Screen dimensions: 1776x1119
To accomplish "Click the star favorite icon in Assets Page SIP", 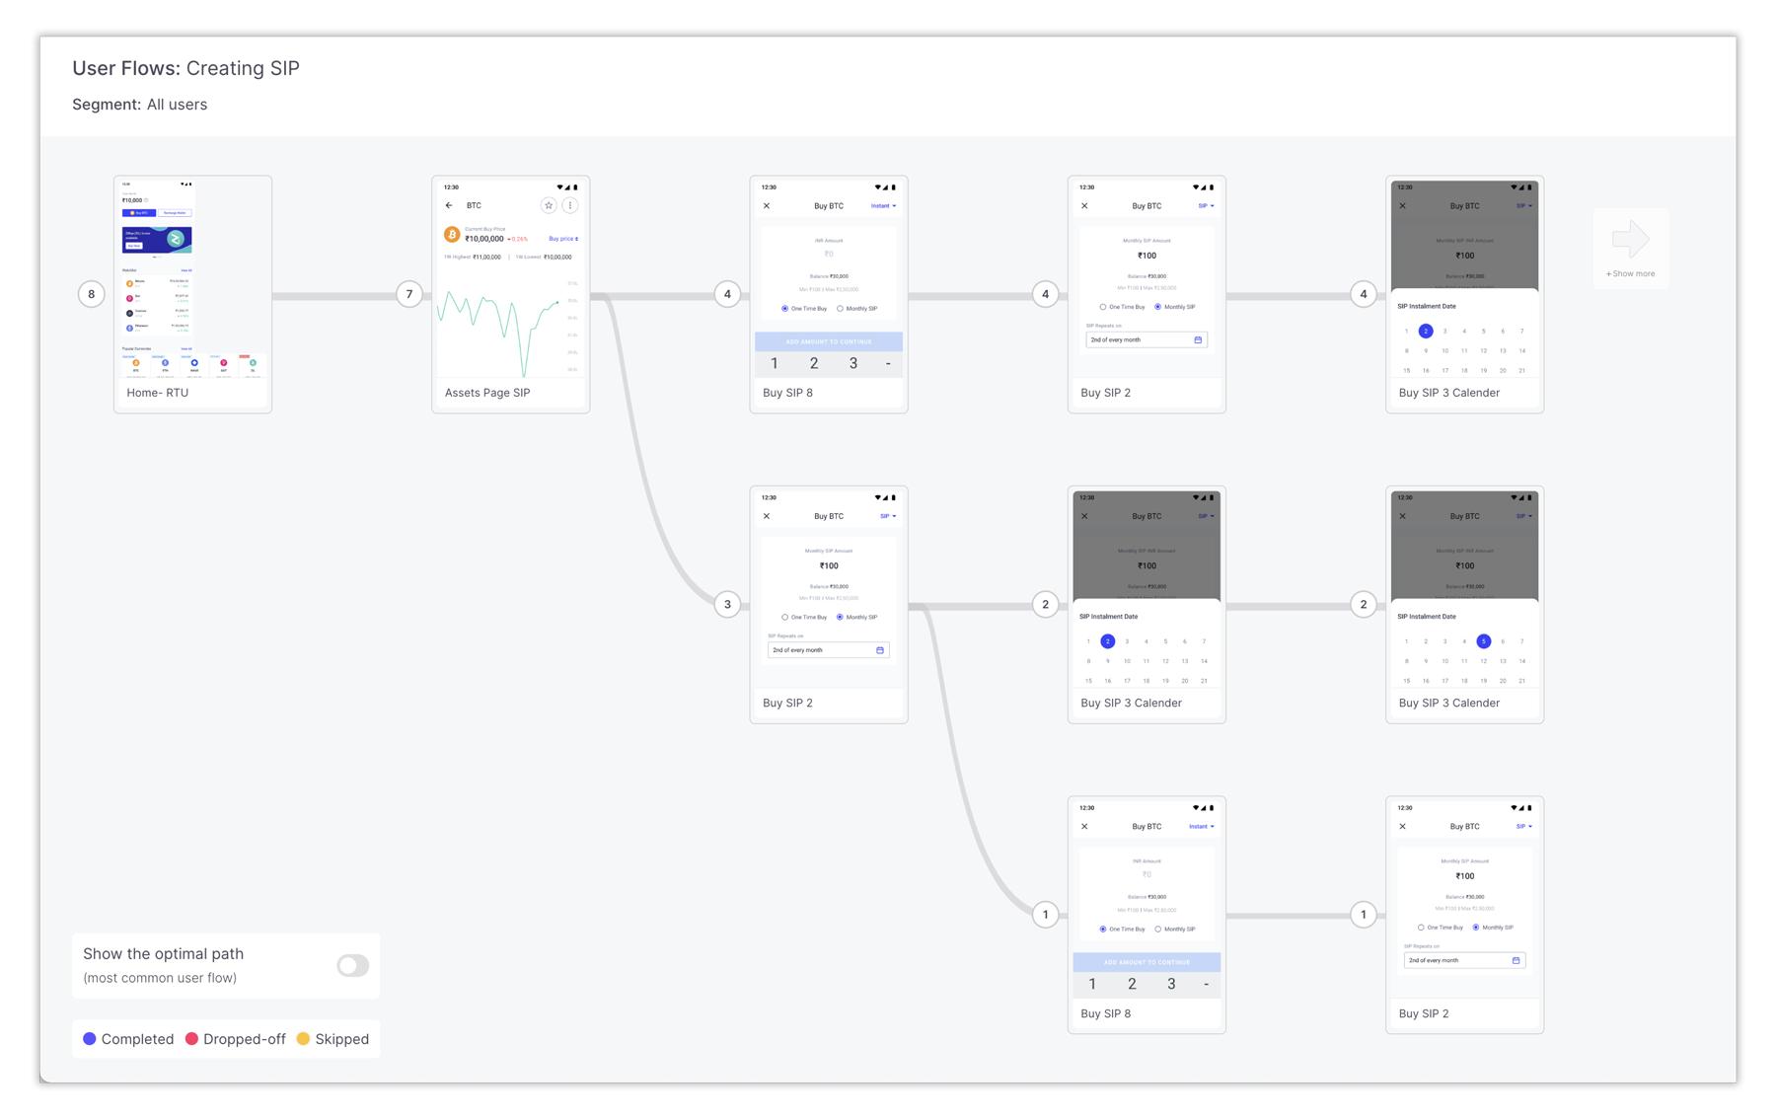I will click(x=549, y=205).
